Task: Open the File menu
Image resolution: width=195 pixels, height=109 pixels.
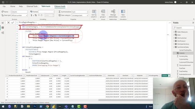Action: coord(4,6)
